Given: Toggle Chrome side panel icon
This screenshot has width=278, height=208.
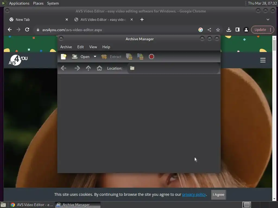Looking at the screenshot, I should pyautogui.click(x=237, y=30).
